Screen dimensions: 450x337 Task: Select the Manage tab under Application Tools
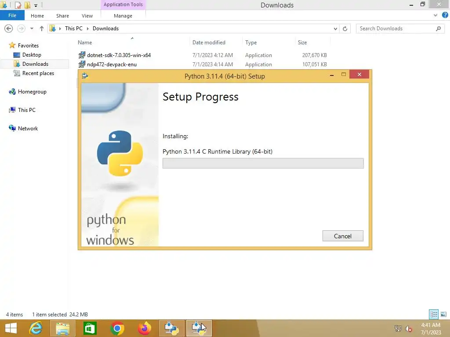click(123, 16)
